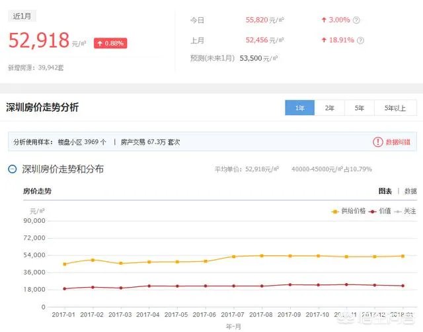Click the red 0.88% increase badge
423x332 pixels.
(x=110, y=43)
